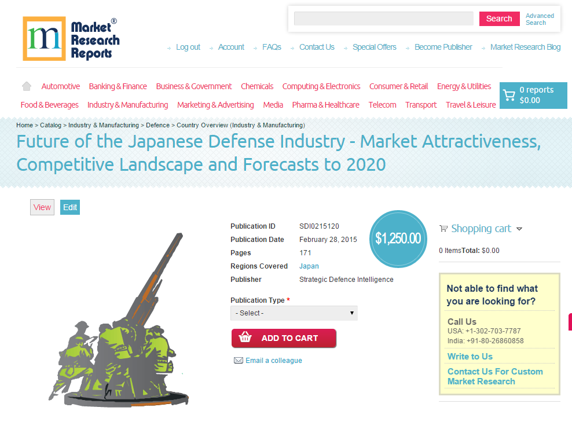Expand the Shopping cart chevron
The image size is (572, 422).
519,229
